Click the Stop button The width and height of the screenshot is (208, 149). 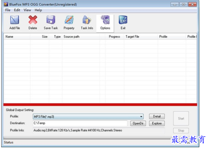tap(181, 131)
